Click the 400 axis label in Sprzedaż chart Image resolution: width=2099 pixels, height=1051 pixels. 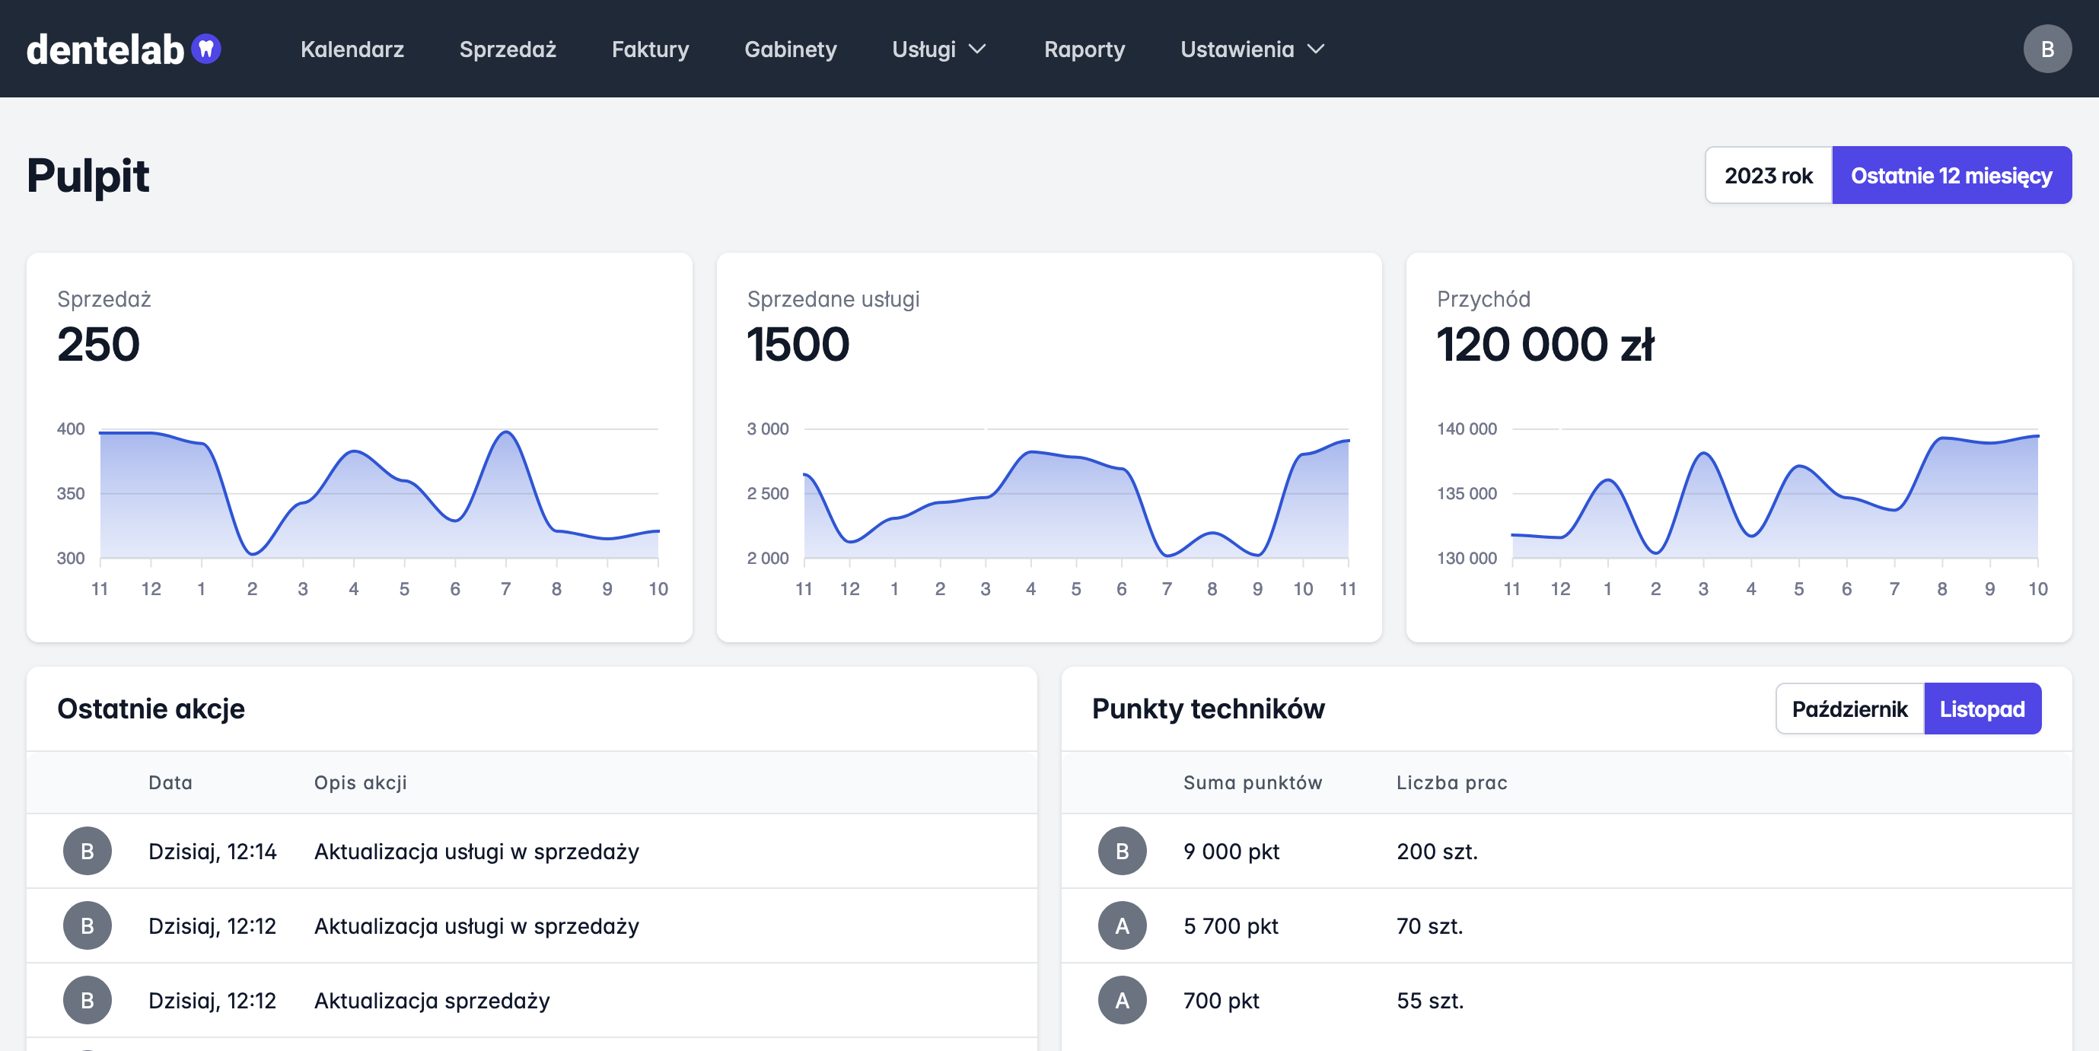(71, 428)
